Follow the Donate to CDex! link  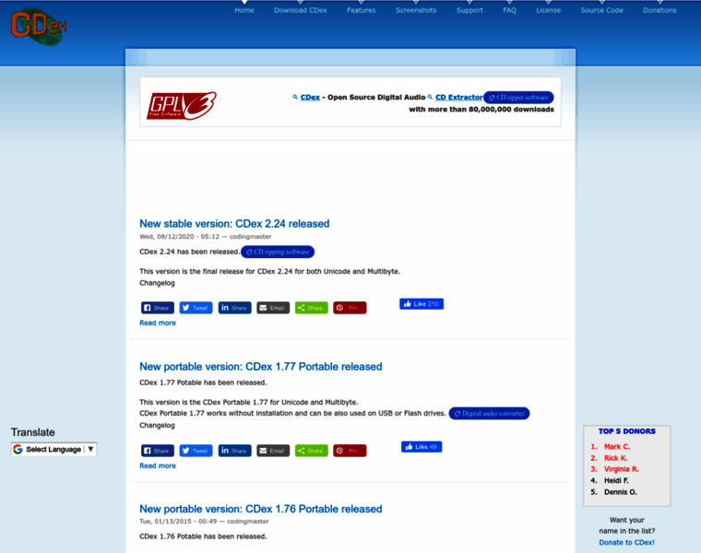(627, 542)
